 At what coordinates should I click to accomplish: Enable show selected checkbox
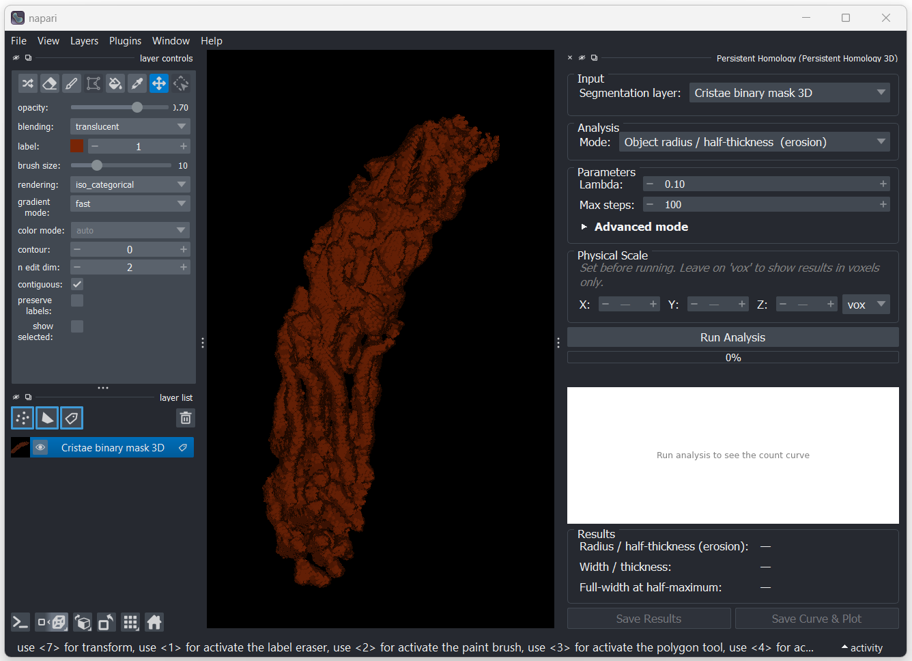pos(77,326)
